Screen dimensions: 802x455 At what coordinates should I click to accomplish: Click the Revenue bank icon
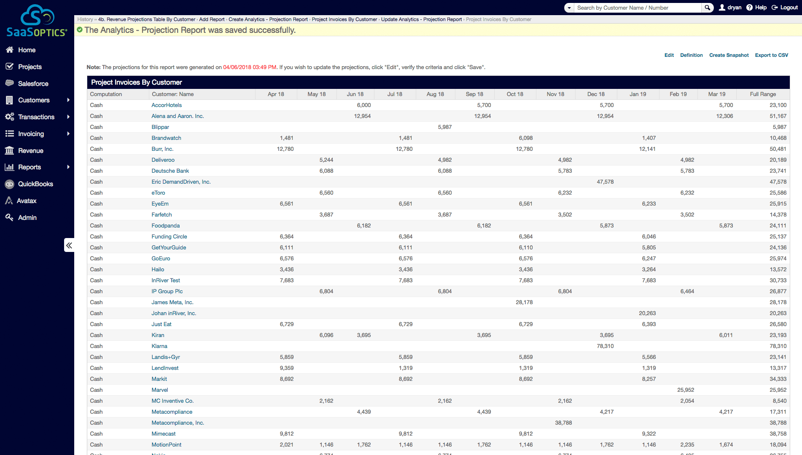[x=9, y=150]
